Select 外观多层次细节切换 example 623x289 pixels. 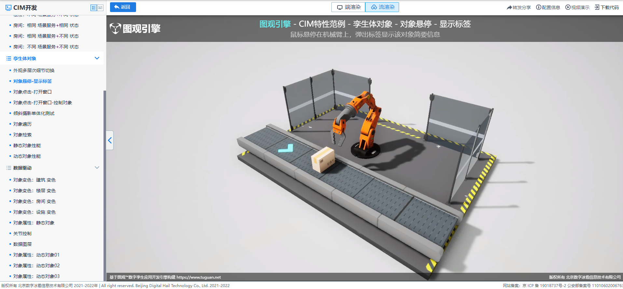point(34,70)
